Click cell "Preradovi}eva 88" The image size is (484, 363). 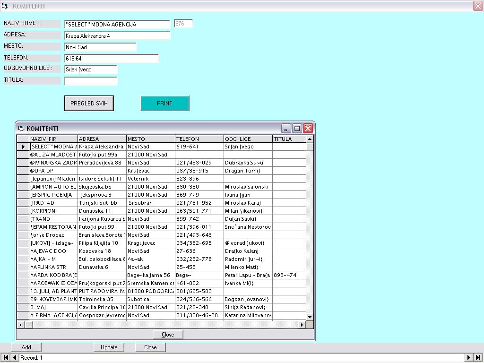pos(102,163)
